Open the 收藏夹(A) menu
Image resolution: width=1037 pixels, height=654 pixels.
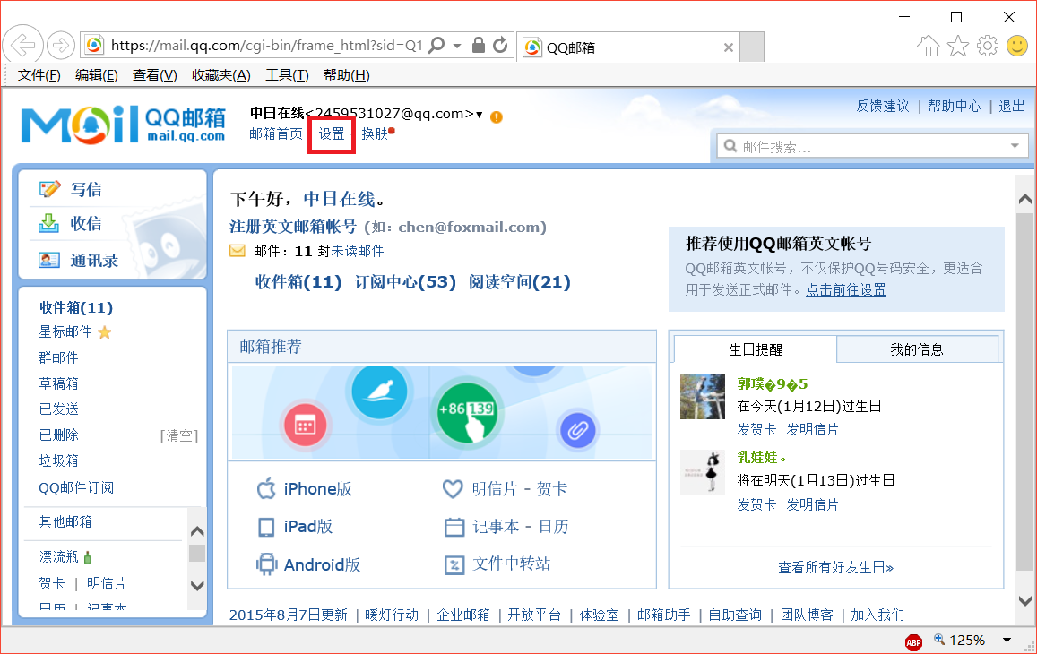220,74
